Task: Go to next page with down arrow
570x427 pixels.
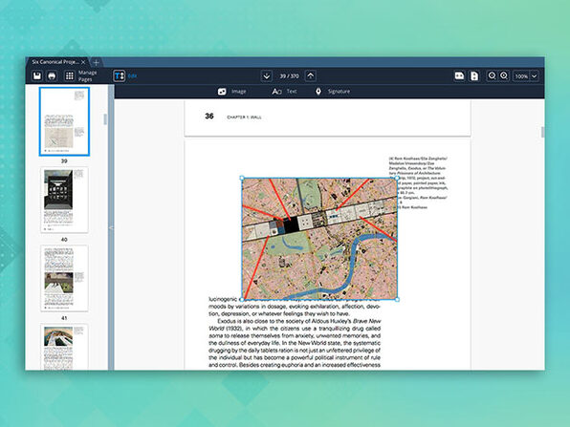Action: click(x=267, y=75)
